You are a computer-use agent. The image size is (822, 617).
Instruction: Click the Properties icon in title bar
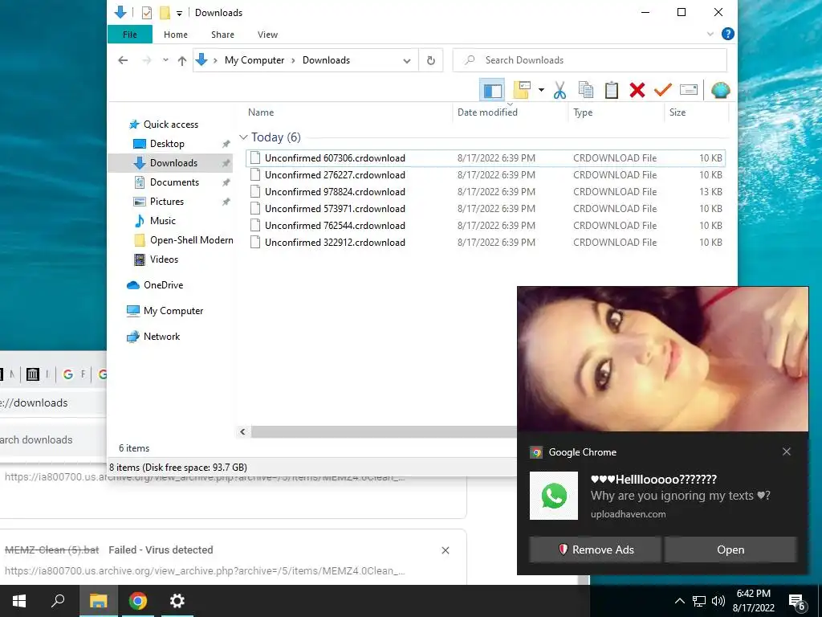(147, 13)
